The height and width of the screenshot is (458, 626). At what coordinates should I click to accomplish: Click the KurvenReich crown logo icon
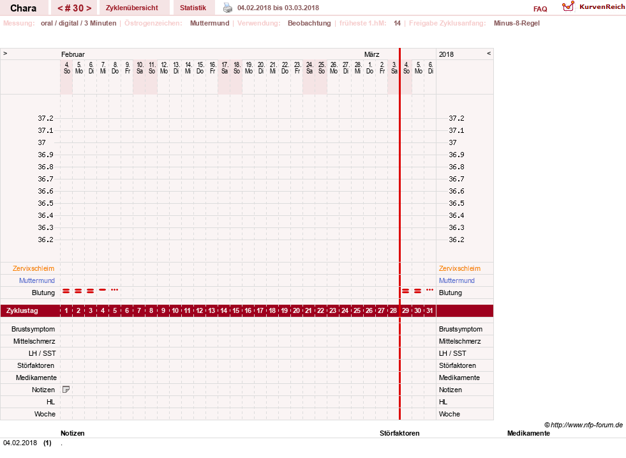tap(568, 6)
